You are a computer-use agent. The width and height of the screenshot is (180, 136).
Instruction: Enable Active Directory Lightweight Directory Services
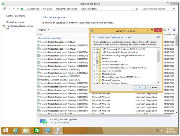click(x=97, y=55)
